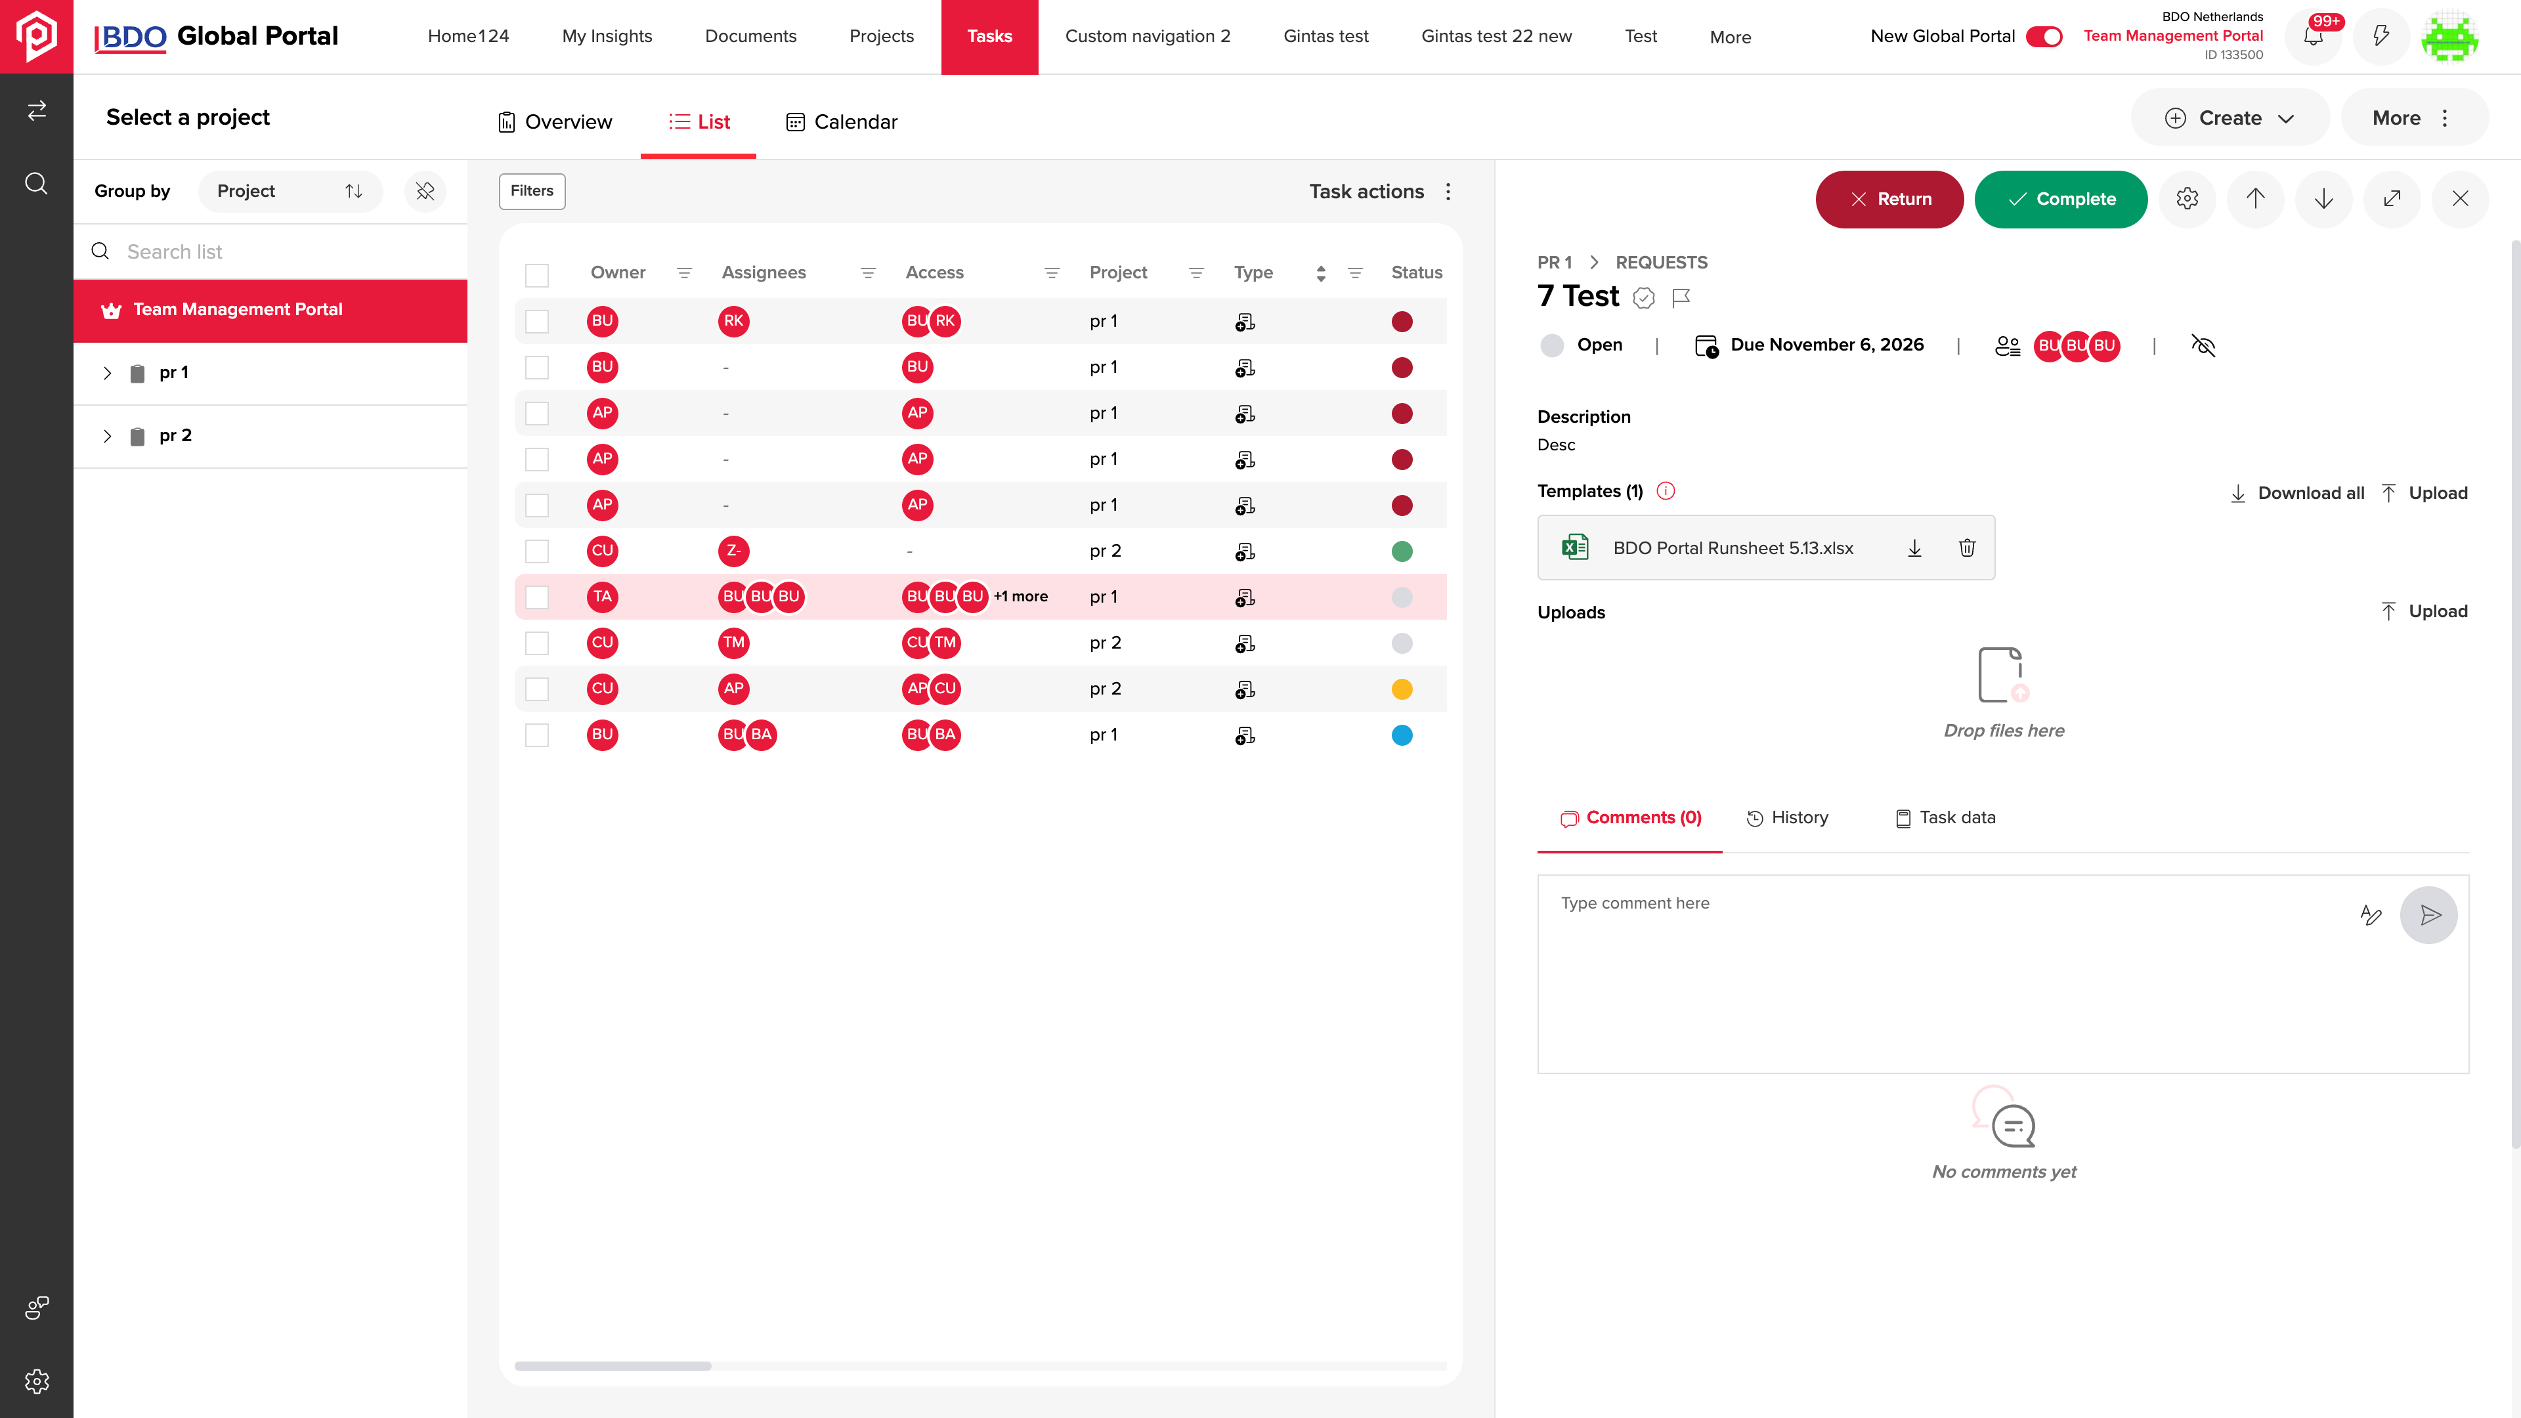Open the History tab
The width and height of the screenshot is (2521, 1418).
click(x=1788, y=817)
